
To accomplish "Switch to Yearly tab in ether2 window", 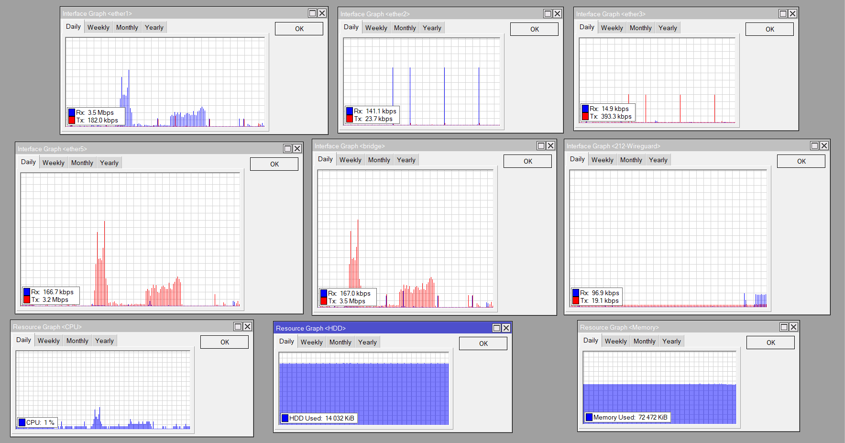I will point(432,28).
